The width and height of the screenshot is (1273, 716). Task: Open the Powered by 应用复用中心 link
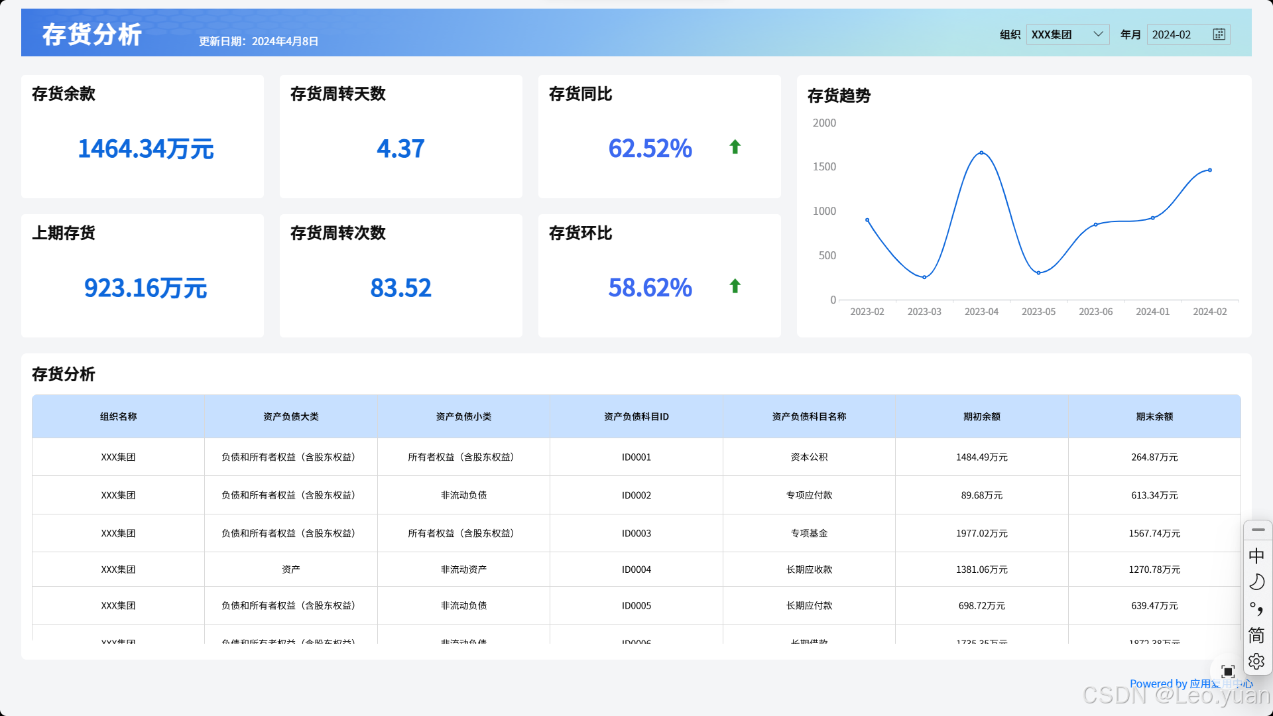1170,684
